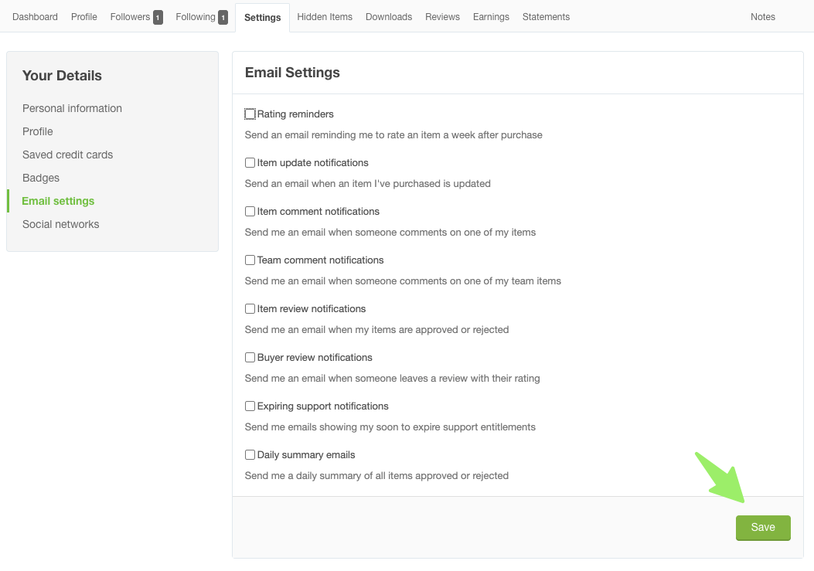
Task: Open the Hidden Items tab
Action: coord(325,16)
